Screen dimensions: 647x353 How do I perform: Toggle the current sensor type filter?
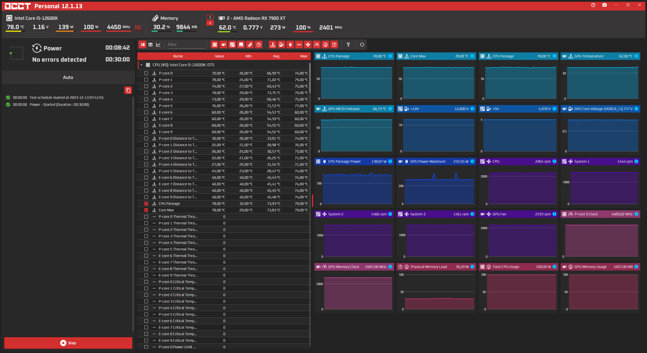pos(299,45)
